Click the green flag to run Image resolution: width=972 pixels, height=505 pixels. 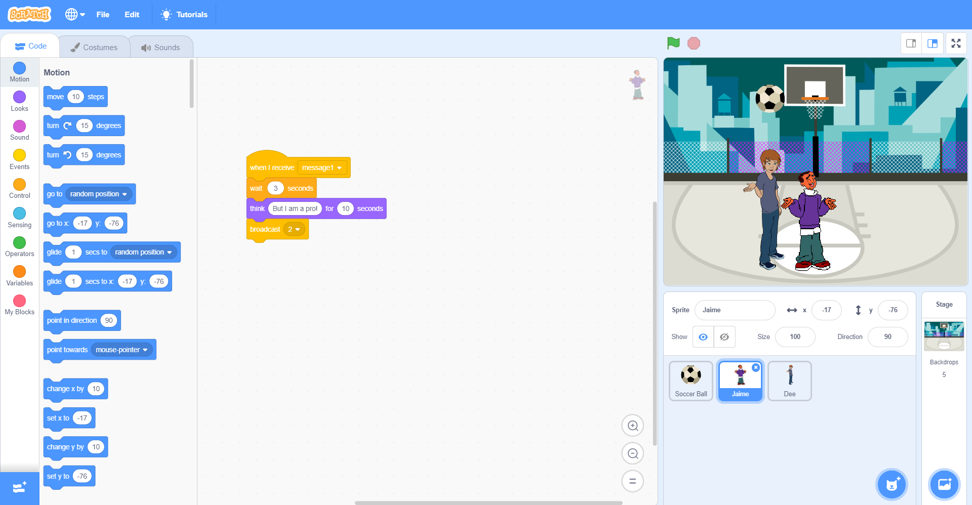[x=673, y=44]
